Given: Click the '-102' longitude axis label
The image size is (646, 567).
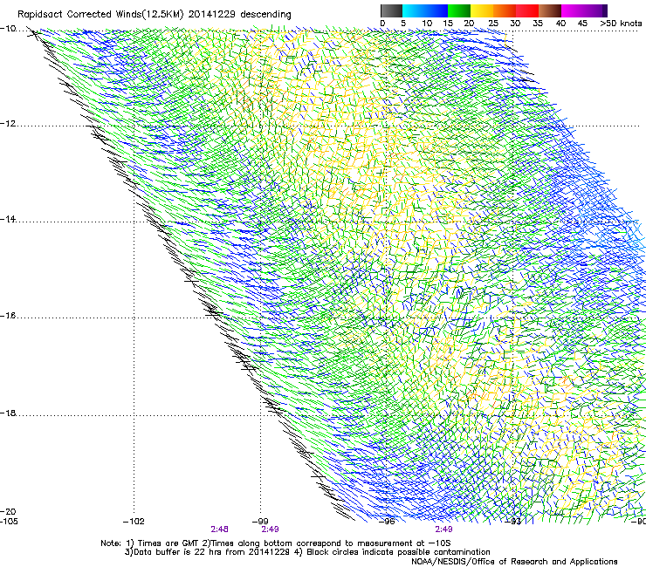Looking at the screenshot, I should tap(134, 522).
